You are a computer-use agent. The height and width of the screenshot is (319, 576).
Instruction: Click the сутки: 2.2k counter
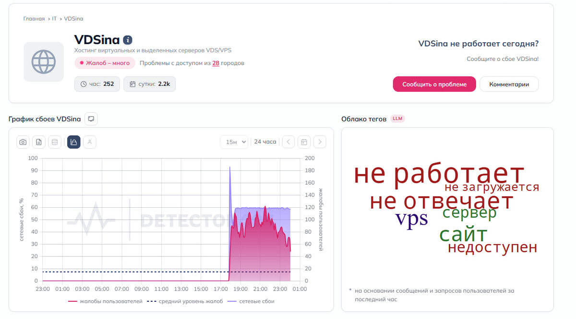[150, 84]
